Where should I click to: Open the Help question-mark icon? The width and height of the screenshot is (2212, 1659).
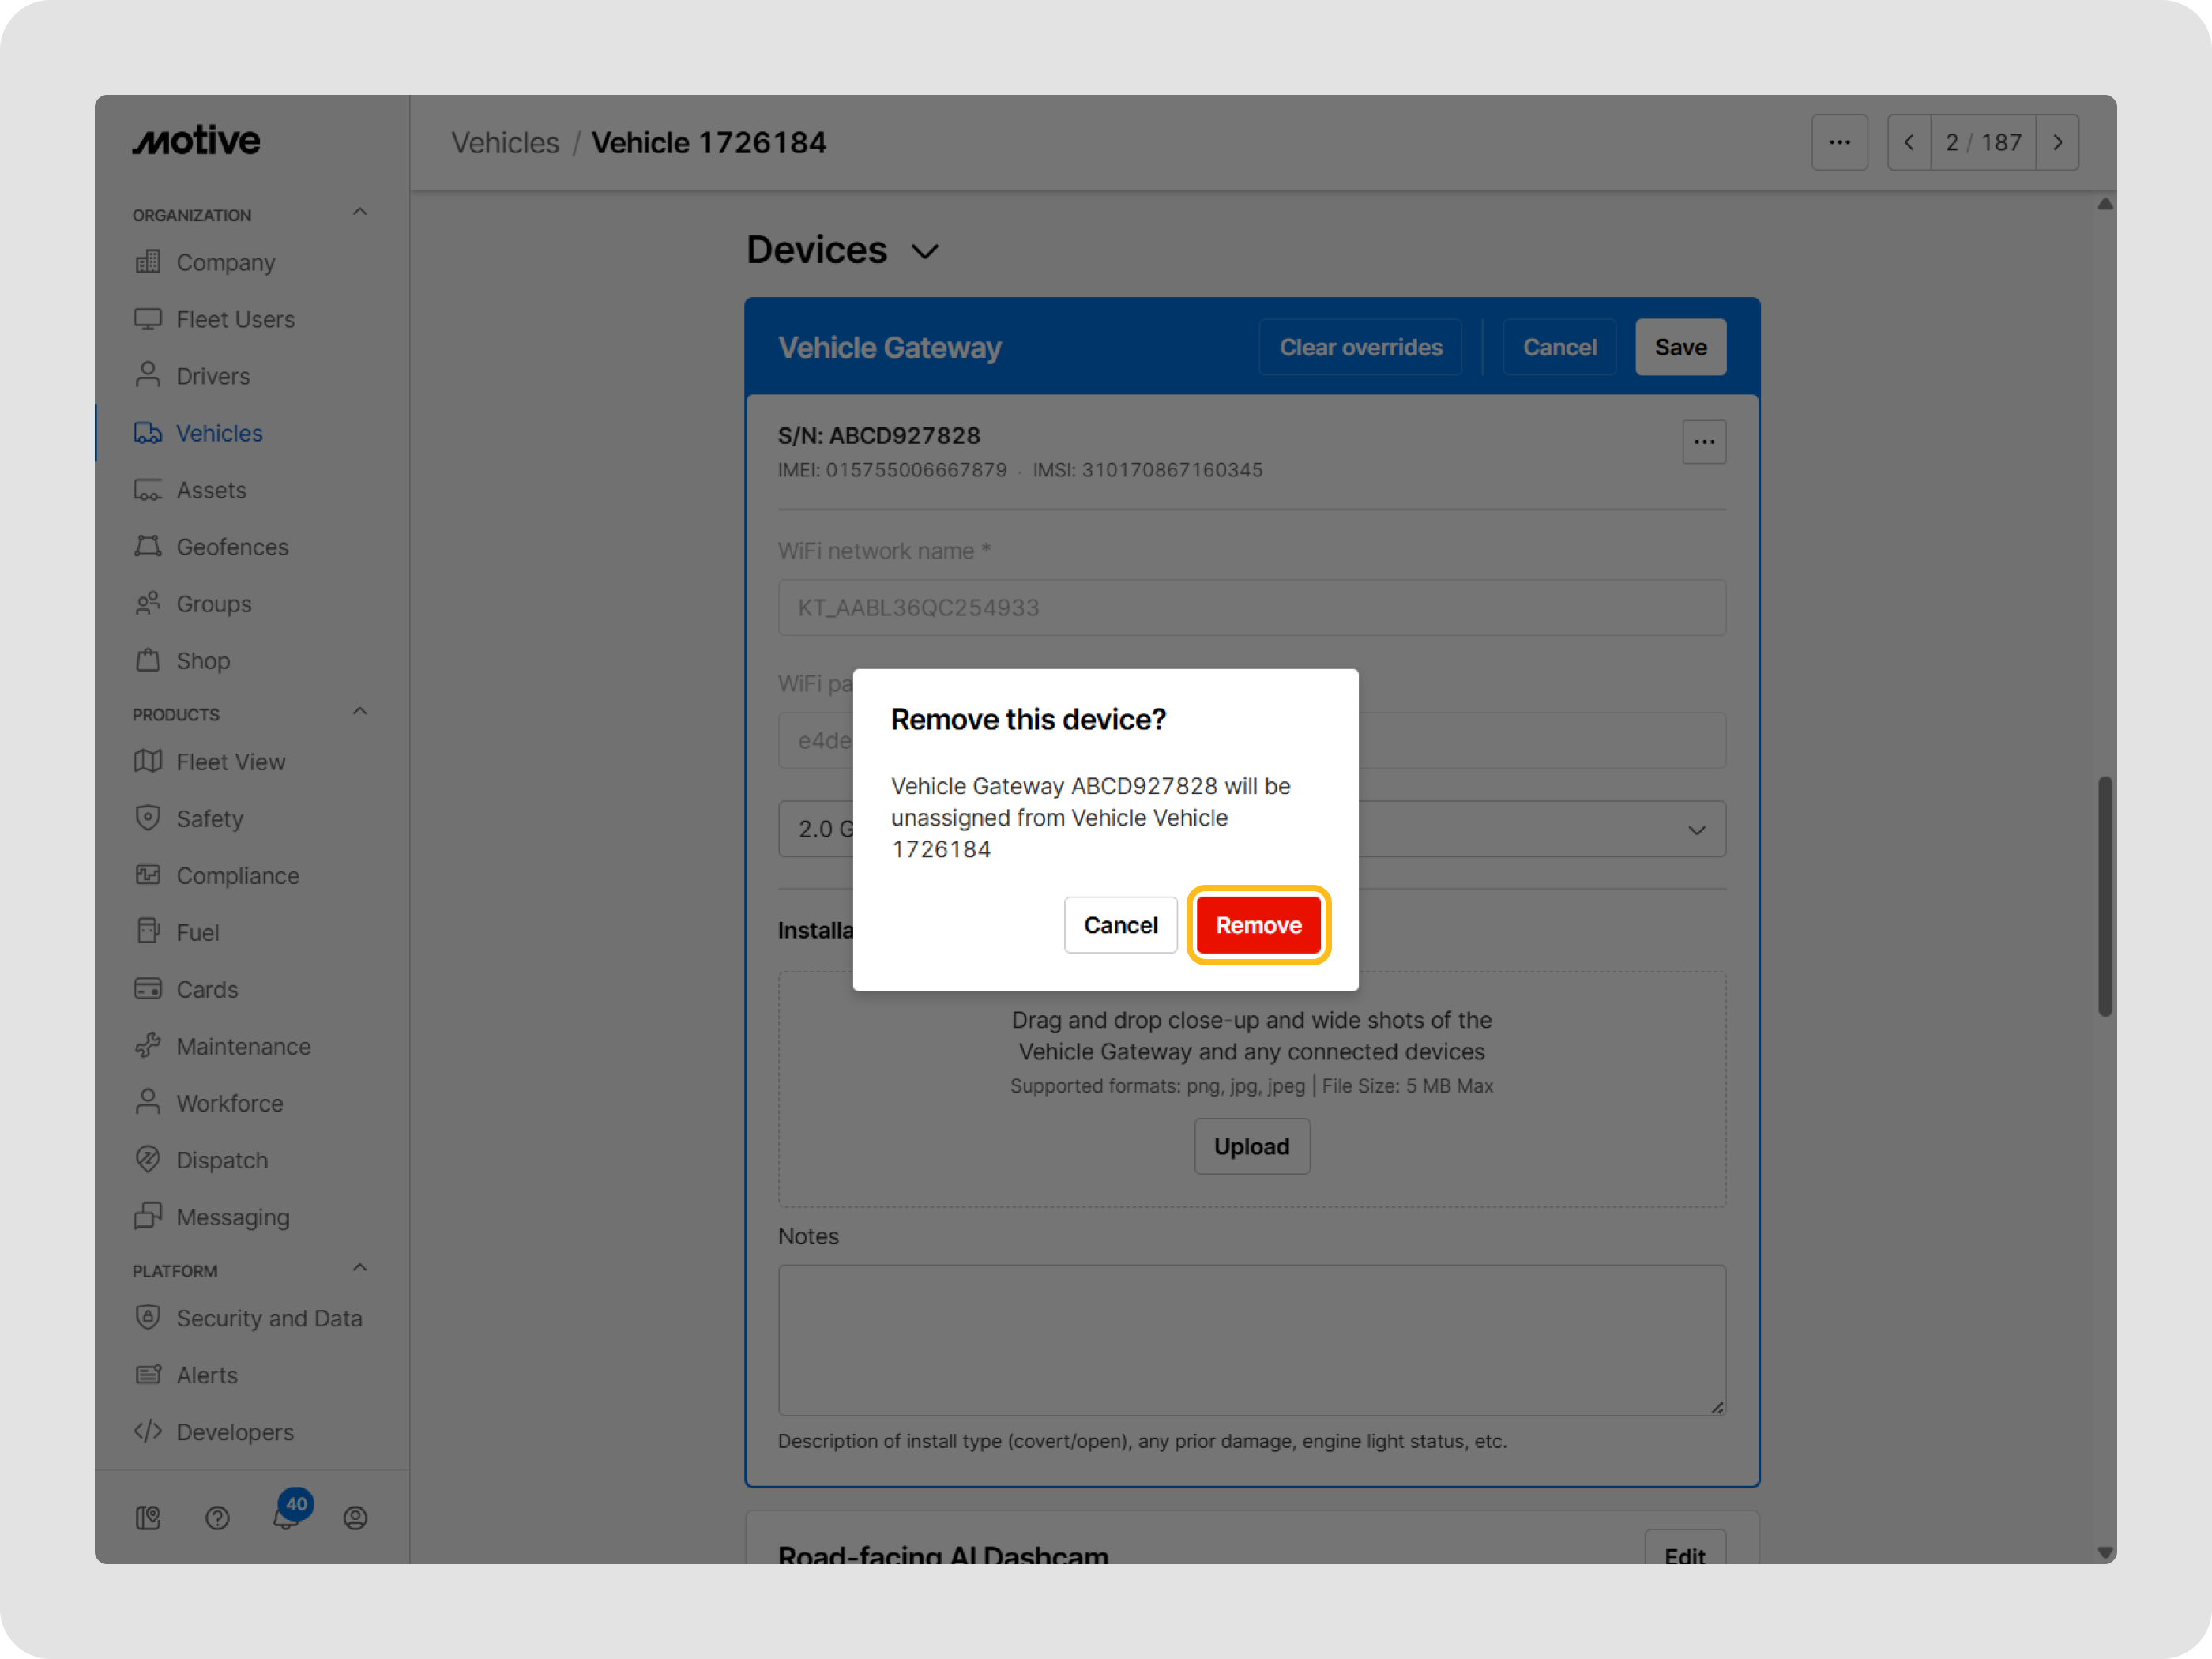point(218,1518)
